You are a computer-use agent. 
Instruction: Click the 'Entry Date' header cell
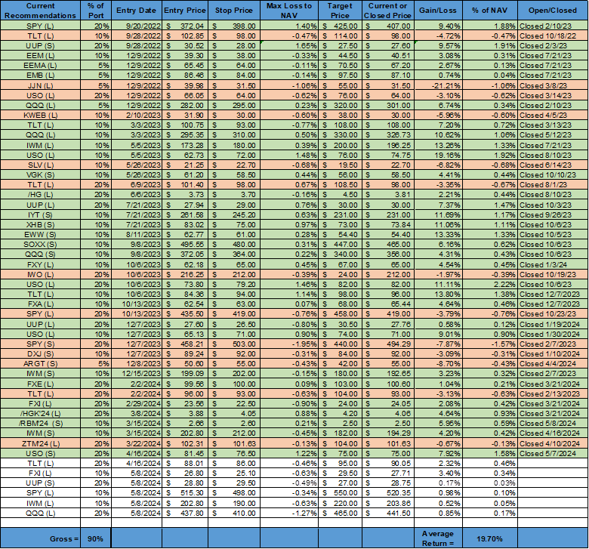tap(137, 11)
